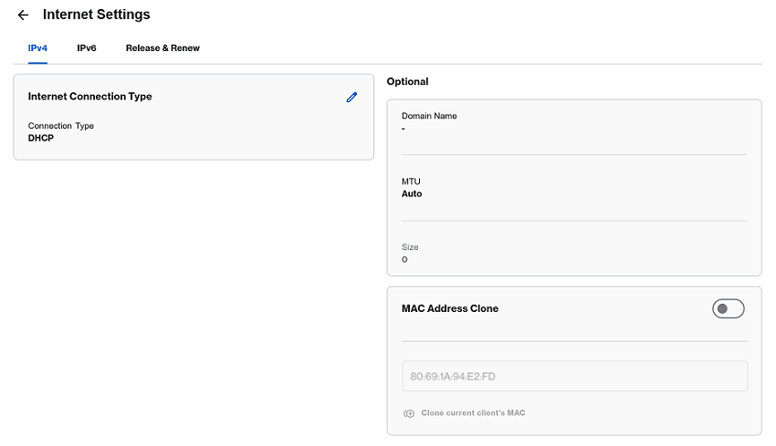This screenshot has width=776, height=446.
Task: Click the Domain Name label
Action: tap(429, 116)
